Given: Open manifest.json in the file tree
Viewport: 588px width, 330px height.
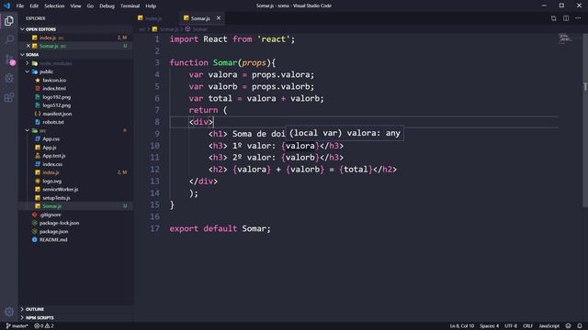Looking at the screenshot, I should coord(75,114).
